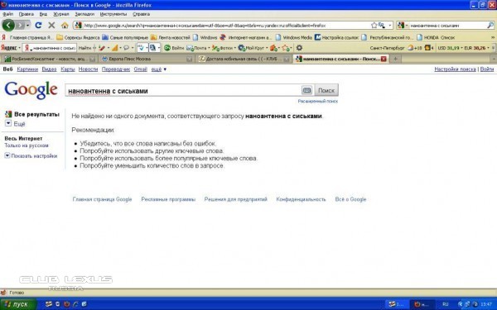
Task: Click the orange triangle Yandex toolbar icon
Action: point(114,48)
